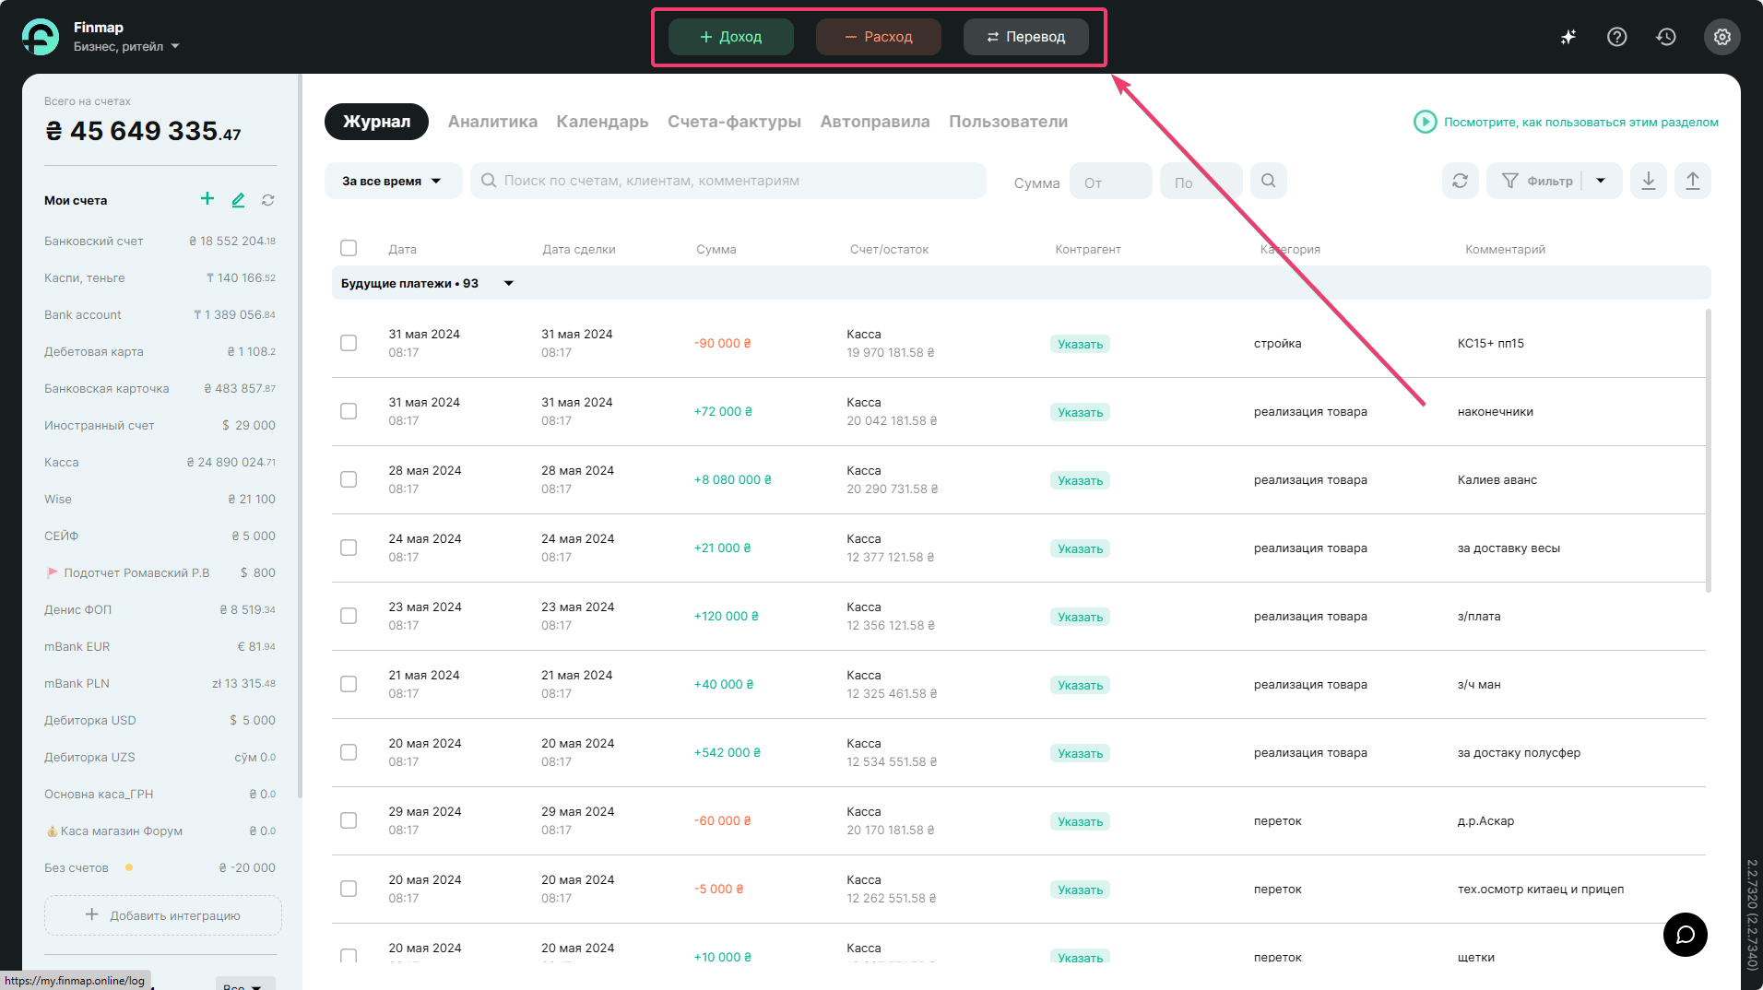Click the + Доход button
Image resolution: width=1763 pixels, height=990 pixels.
pyautogui.click(x=730, y=37)
